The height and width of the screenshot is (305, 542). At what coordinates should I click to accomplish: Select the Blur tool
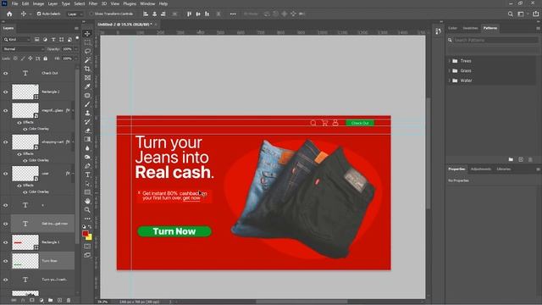(87, 148)
